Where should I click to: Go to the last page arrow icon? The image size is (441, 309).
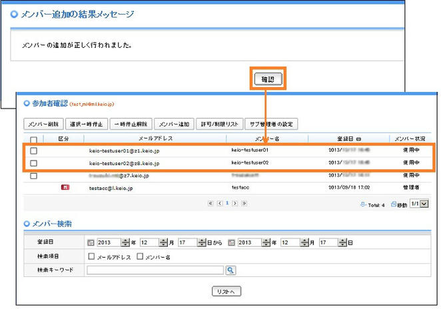click(244, 203)
